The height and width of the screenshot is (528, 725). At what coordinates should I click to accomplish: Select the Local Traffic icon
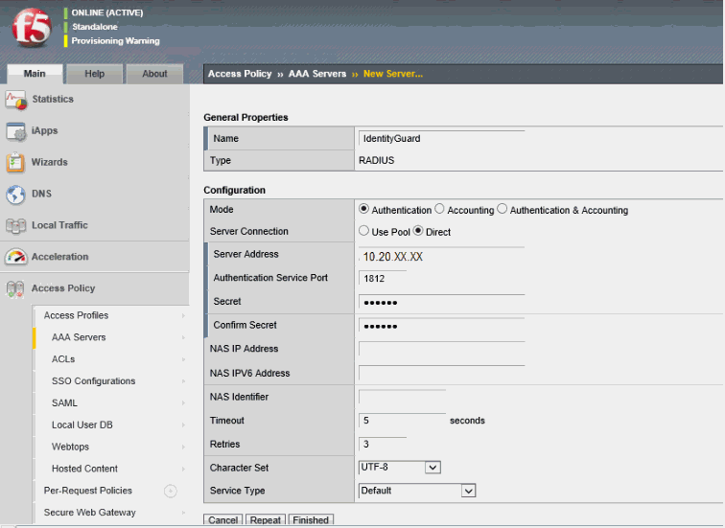(x=15, y=226)
